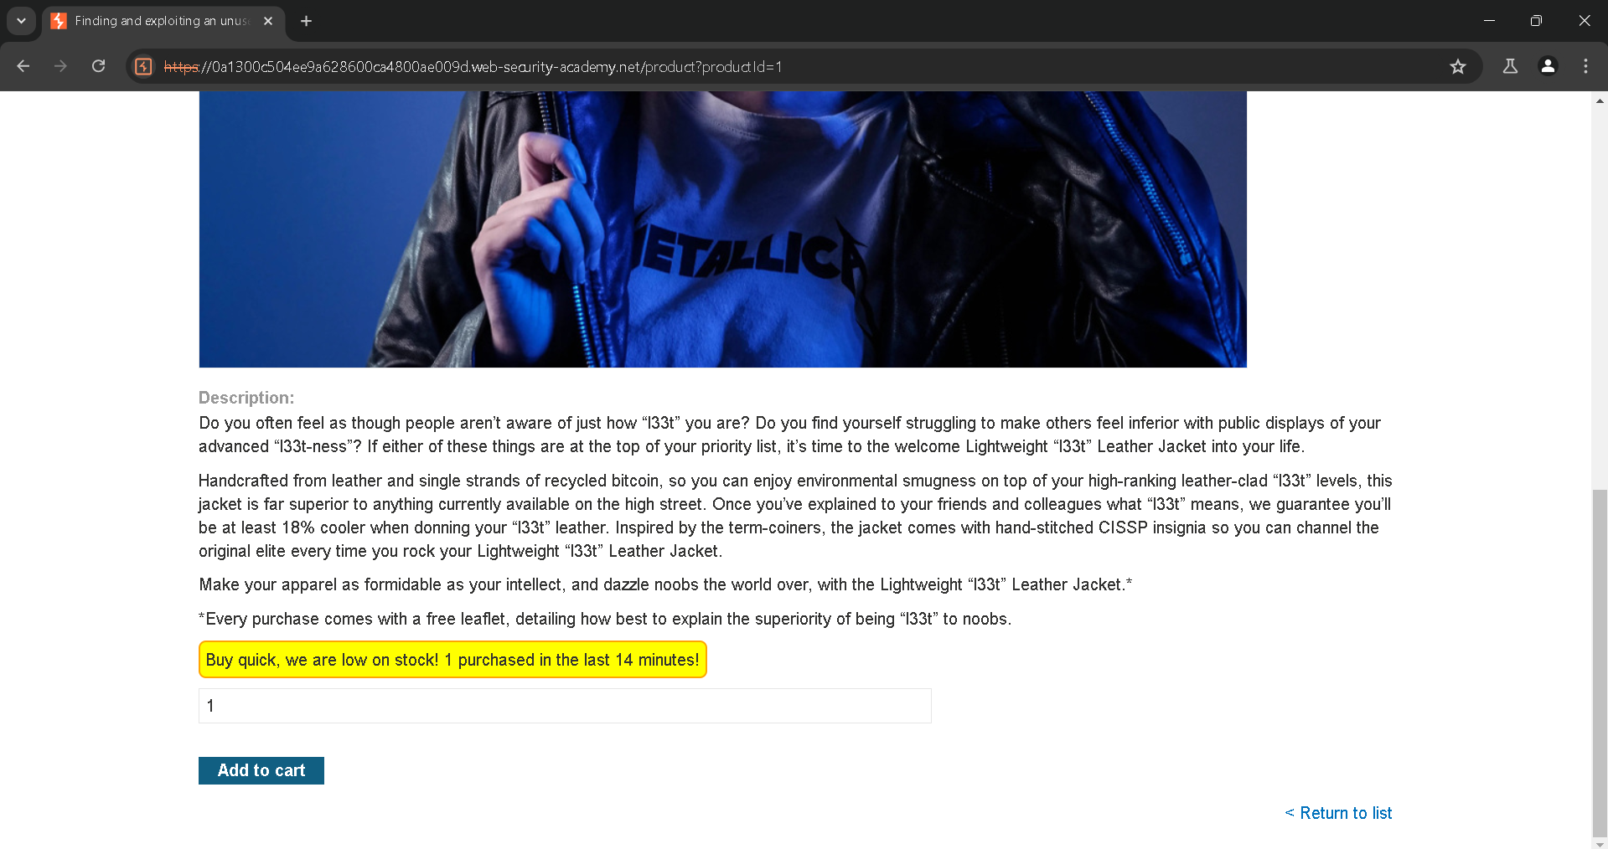Focus the quantity input field
Screen dimensions: 1608x849
pyautogui.click(x=565, y=706)
